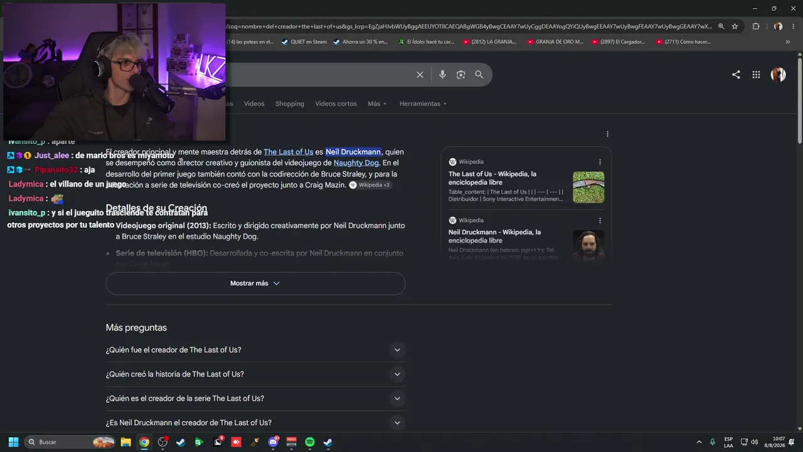The image size is (803, 452).
Task: Open the 'Wikipedia +3' sources chip
Action: [370, 185]
